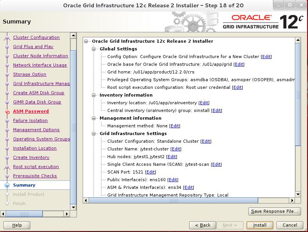Edit the Inventory location
Viewport: 308px width, 232px height.
coord(204,103)
